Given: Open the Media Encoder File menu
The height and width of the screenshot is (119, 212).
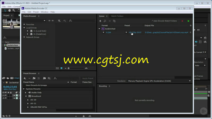Looking at the screenshot, I should [x=24, y=12].
